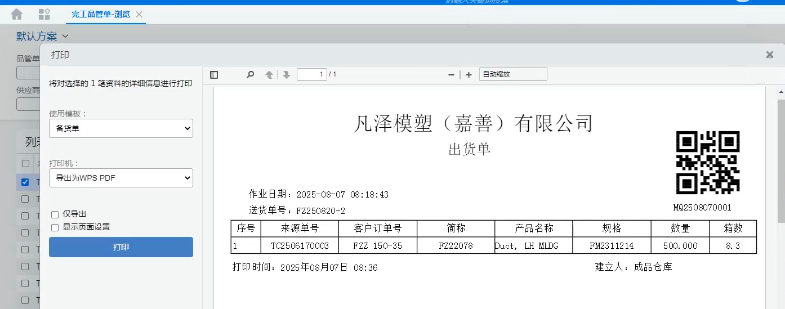
Task: Go to next page with down arrow
Action: click(x=286, y=75)
